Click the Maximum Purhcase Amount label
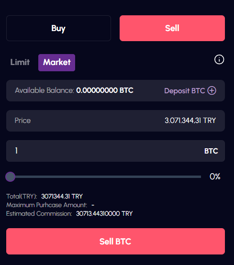This screenshot has width=234, height=265. 47,205
